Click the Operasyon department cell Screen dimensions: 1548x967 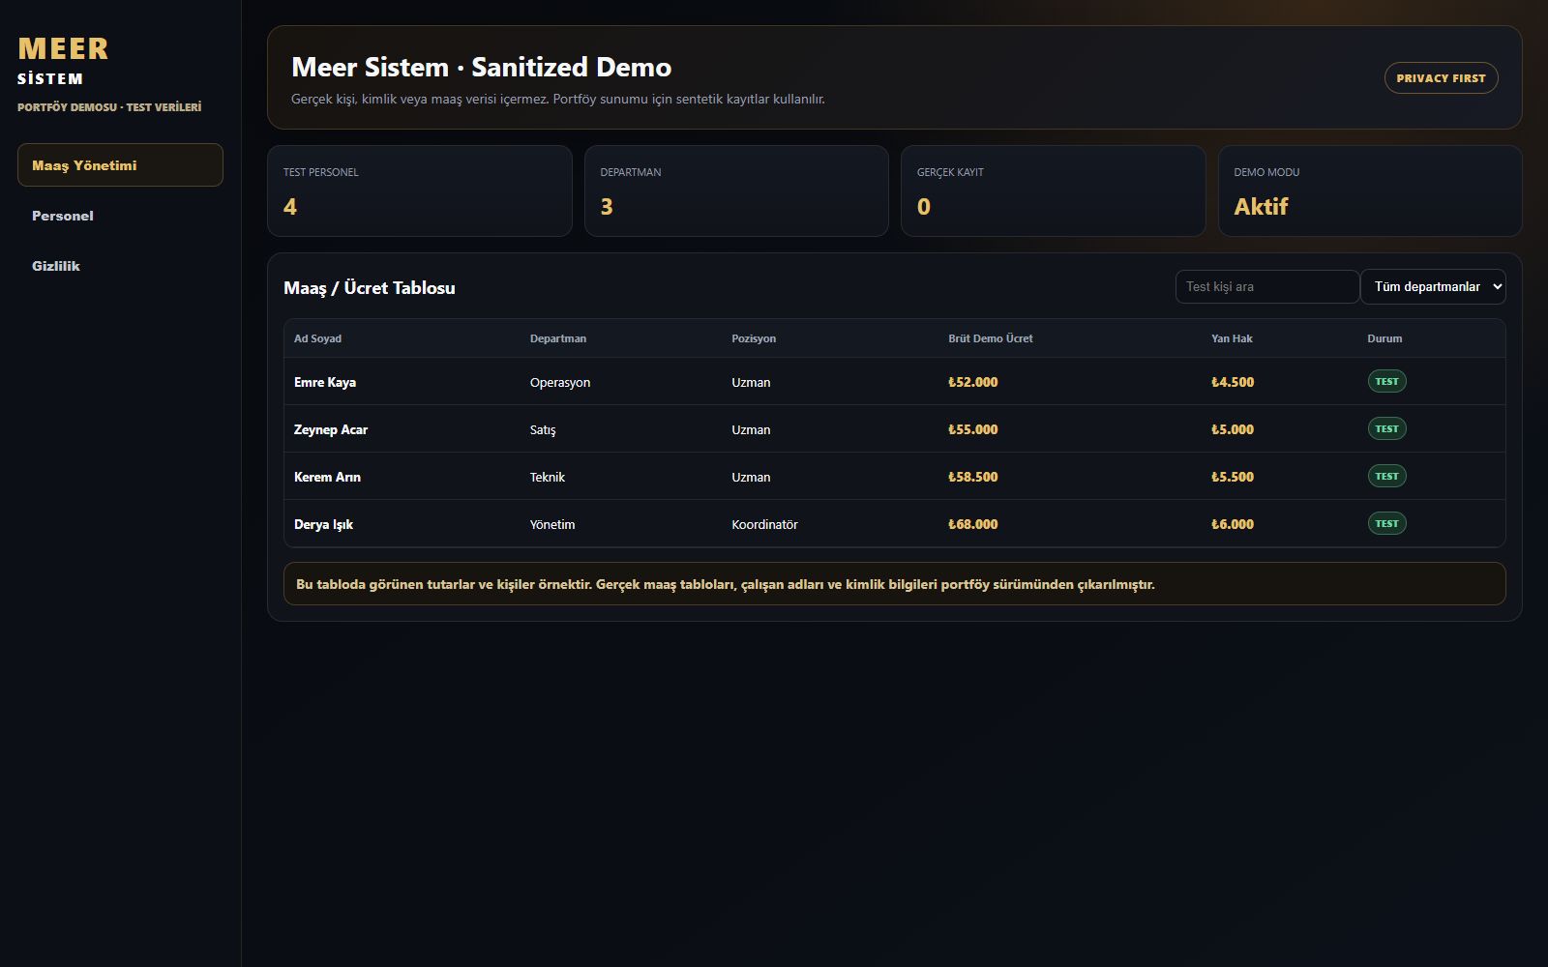(560, 382)
